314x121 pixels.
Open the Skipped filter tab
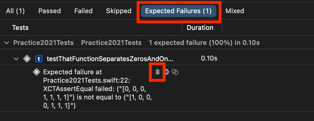(x=119, y=11)
